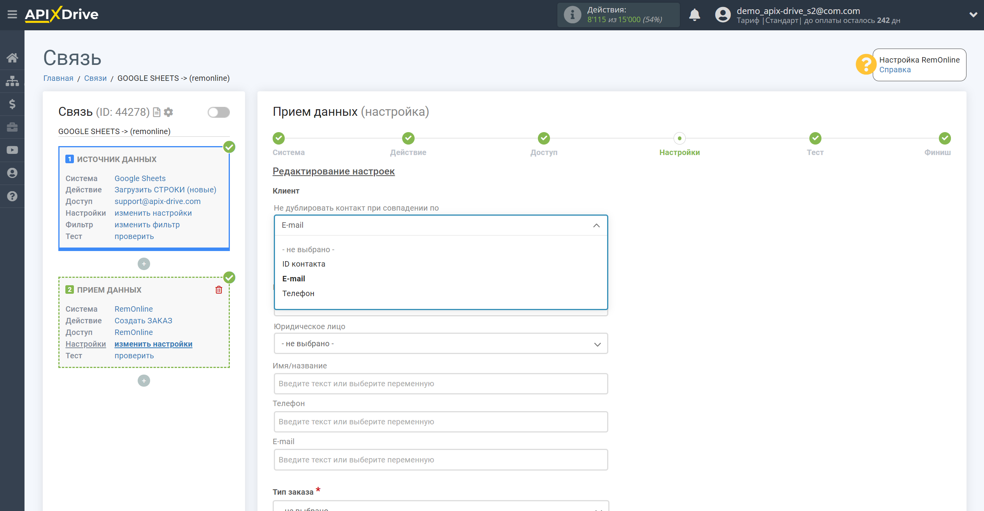Click 'Редактирование настроек' heading
This screenshot has width=984, height=511.
(334, 171)
